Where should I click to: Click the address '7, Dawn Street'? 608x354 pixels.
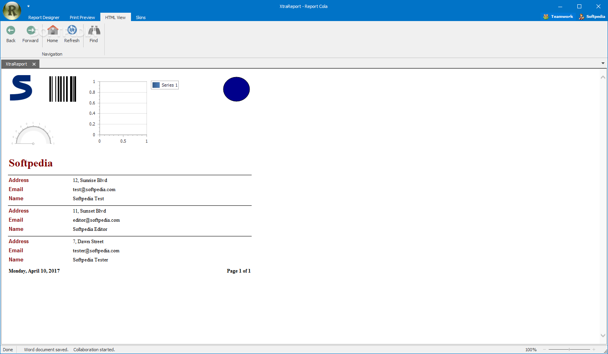pos(88,242)
